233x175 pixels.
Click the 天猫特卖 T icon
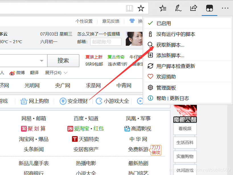pyautogui.click(x=75, y=139)
